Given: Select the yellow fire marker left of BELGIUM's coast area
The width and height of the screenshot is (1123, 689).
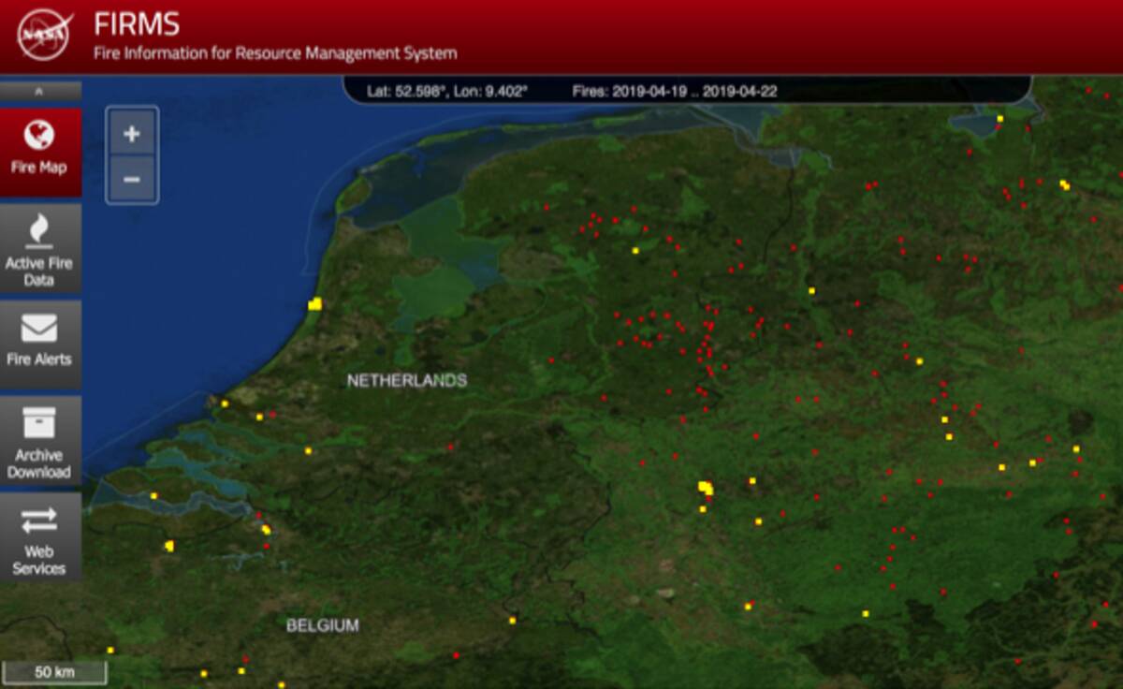Looking at the screenshot, I should click(169, 546).
